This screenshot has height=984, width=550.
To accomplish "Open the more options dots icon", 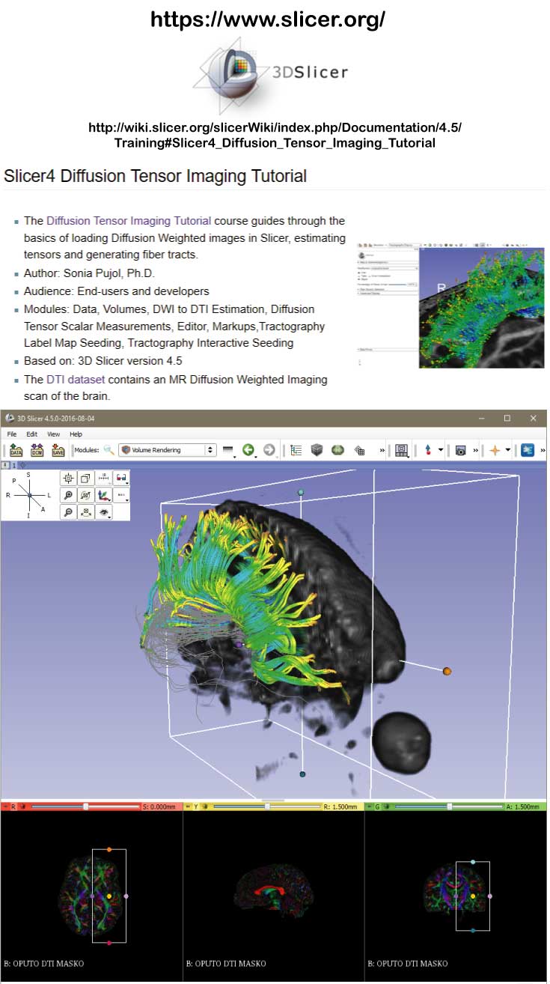I will click(120, 495).
